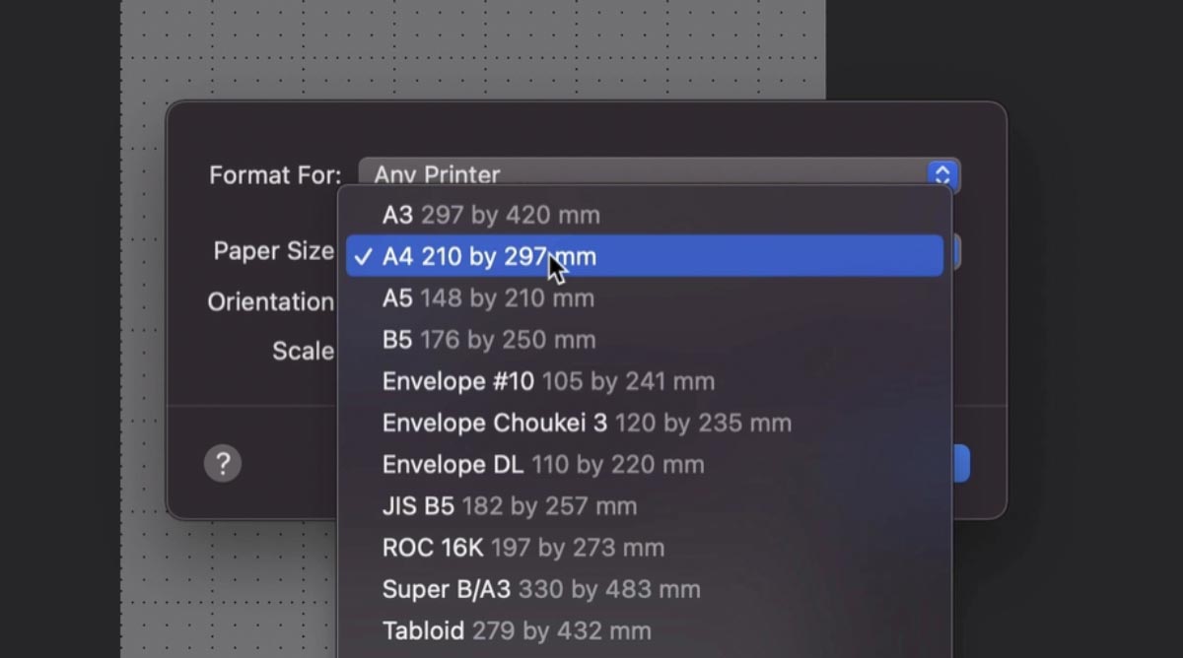
Task: Click the dotted document canvas behind the dialog
Action: (473, 49)
